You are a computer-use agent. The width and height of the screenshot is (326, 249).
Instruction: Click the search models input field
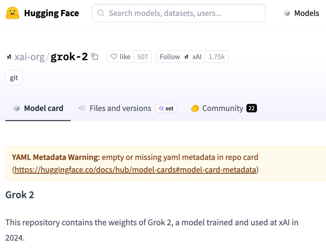pos(183,13)
